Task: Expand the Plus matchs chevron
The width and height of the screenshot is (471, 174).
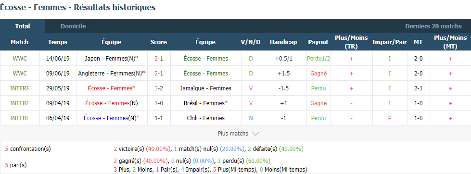Action: click(255, 134)
